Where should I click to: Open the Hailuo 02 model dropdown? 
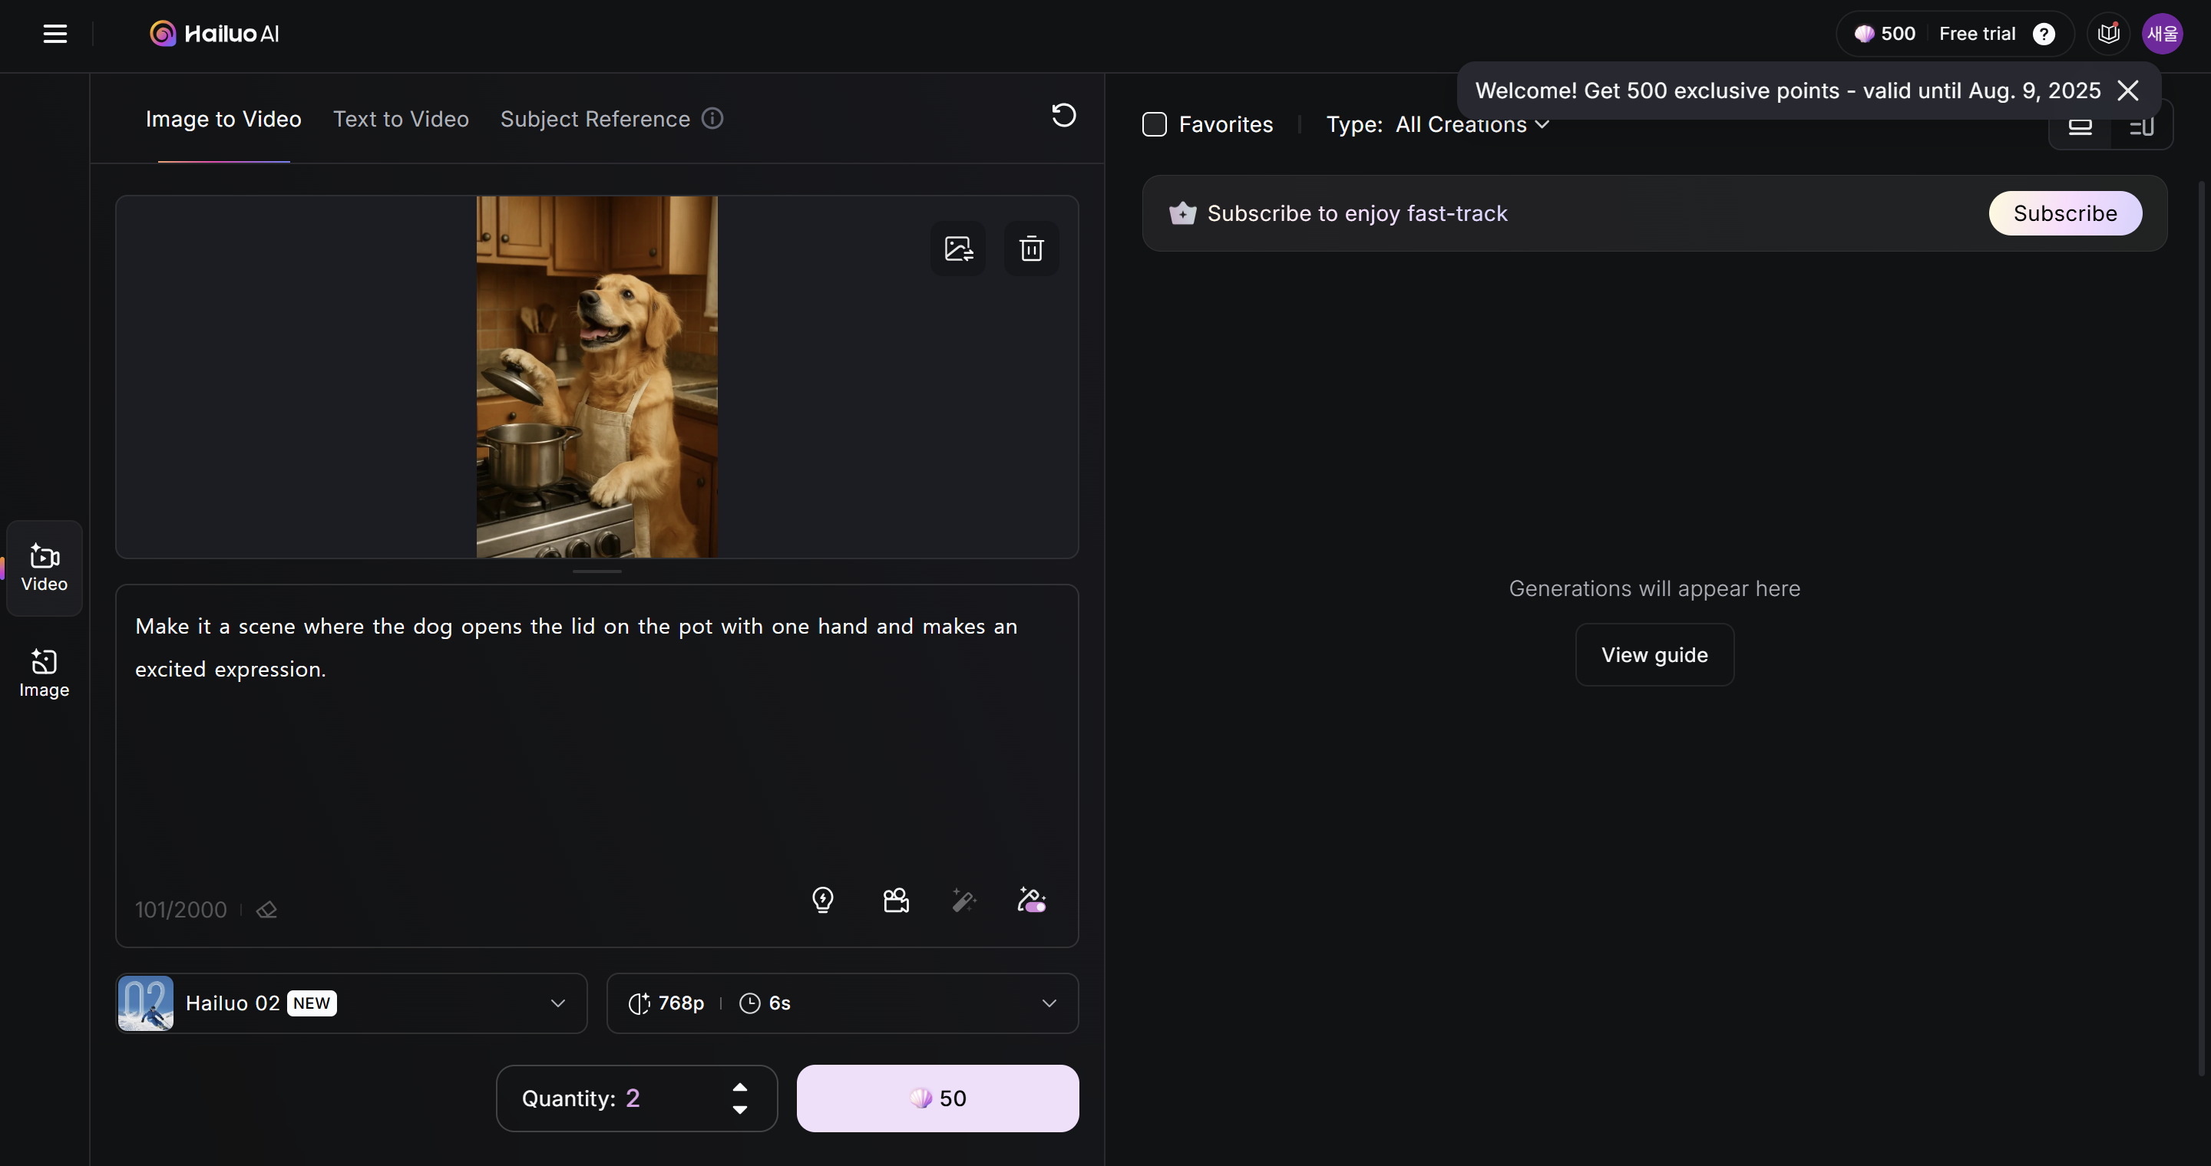[x=351, y=1003]
